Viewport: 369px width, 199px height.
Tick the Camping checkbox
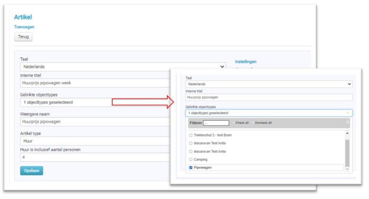coord(191,160)
